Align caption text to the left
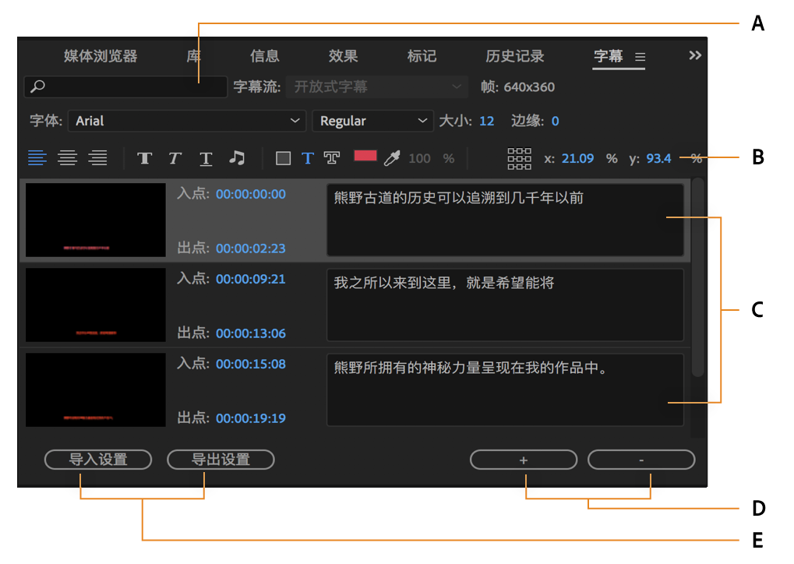The height and width of the screenshot is (564, 794). [x=37, y=157]
